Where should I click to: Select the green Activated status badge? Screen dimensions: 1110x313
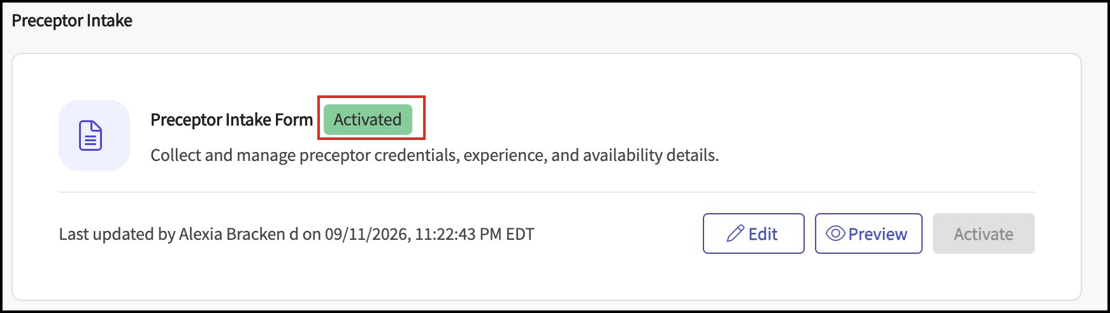coord(368,120)
